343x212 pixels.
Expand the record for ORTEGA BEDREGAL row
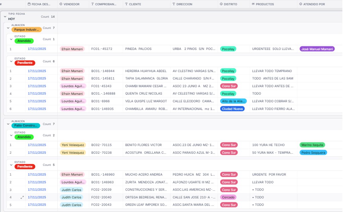tap(22, 197)
